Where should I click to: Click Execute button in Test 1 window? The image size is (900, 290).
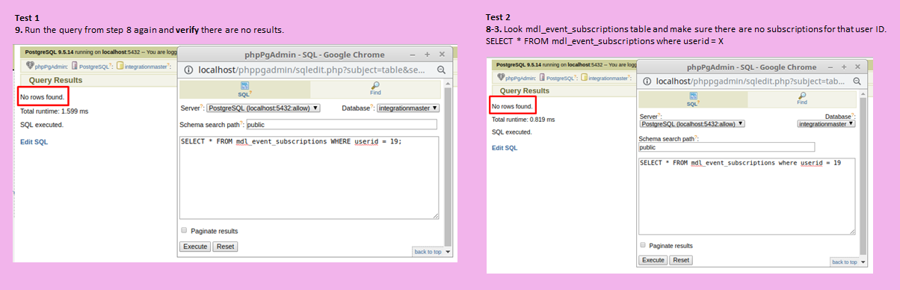pyautogui.click(x=195, y=247)
